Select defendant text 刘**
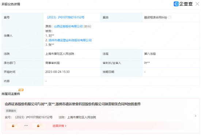 (x=51, y=35)
